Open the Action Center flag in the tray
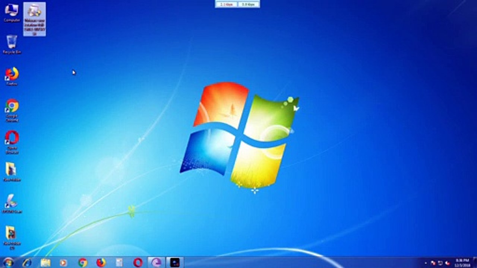Image resolution: width=477 pixels, height=268 pixels. [433, 263]
